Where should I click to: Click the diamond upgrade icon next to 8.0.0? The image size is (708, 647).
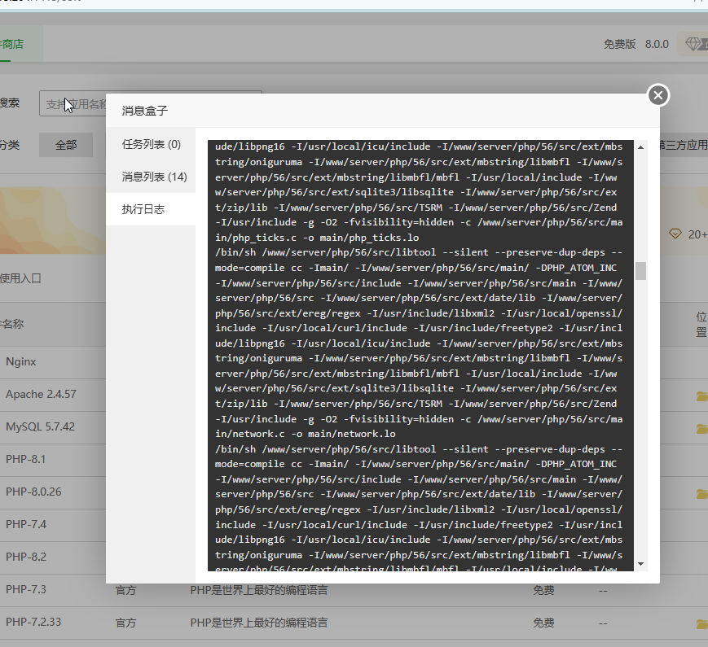click(x=695, y=44)
